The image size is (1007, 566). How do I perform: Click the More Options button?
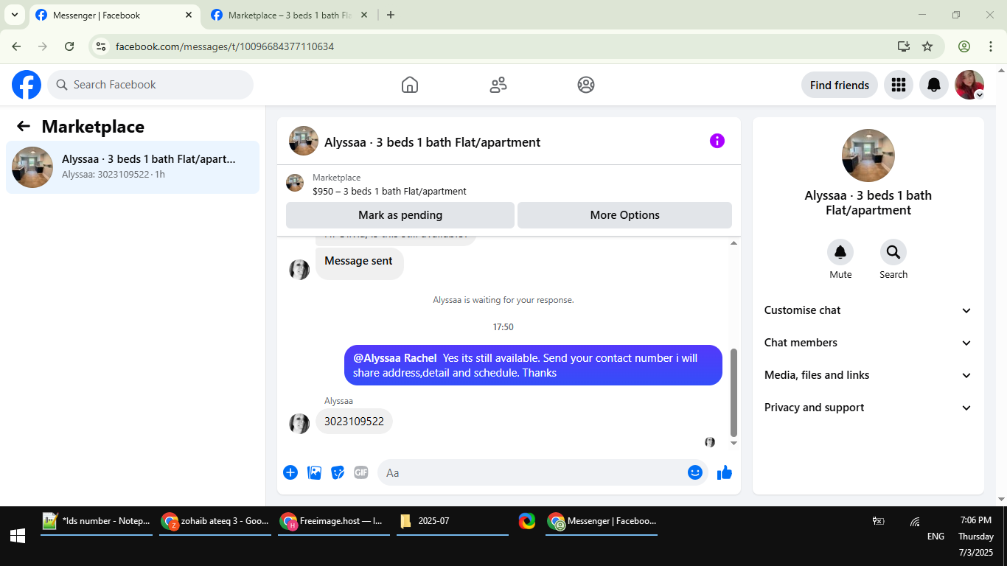(x=624, y=215)
